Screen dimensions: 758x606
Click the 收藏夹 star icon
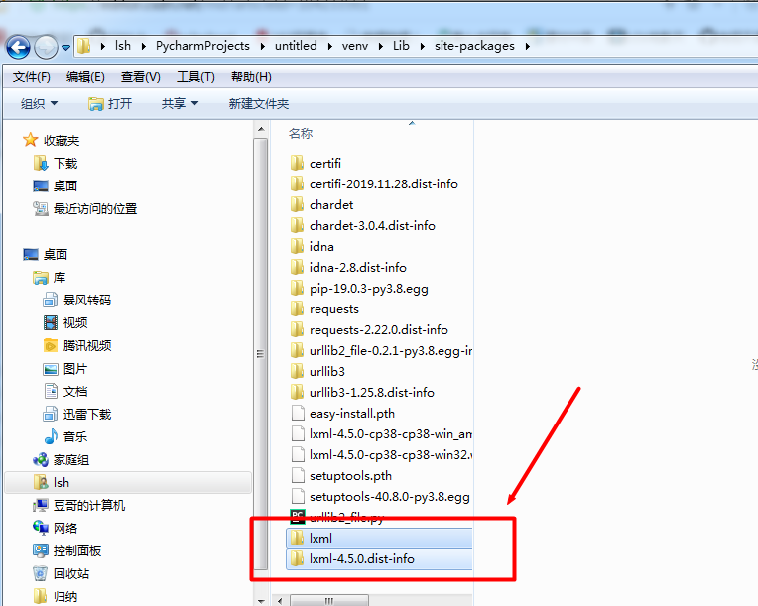30,140
